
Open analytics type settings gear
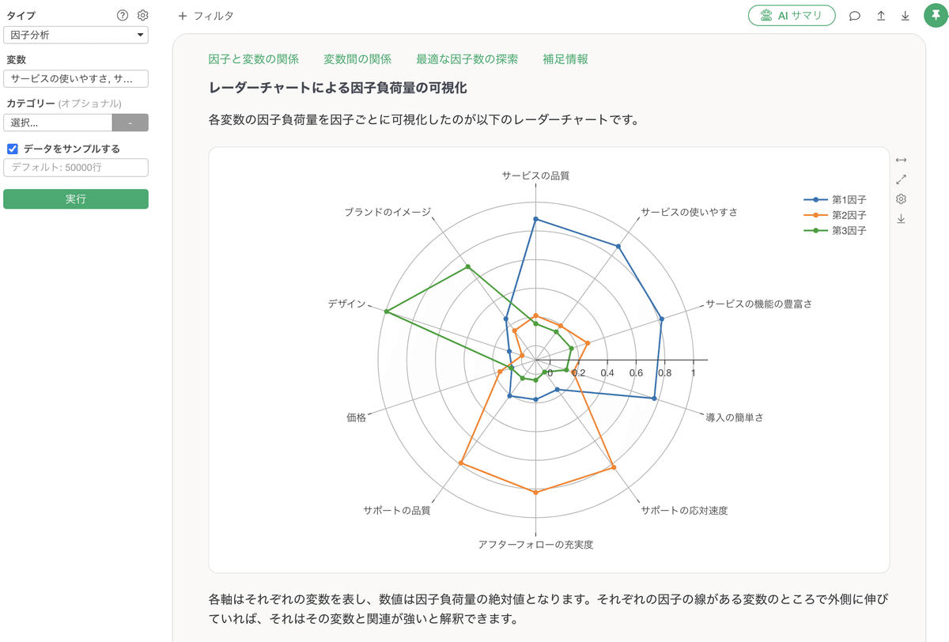click(x=142, y=15)
